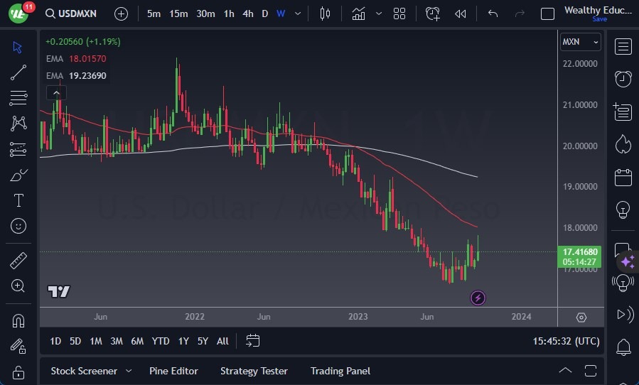Image resolution: width=639 pixels, height=385 pixels.
Task: Set date range to 1D
Action: [x=55, y=341]
